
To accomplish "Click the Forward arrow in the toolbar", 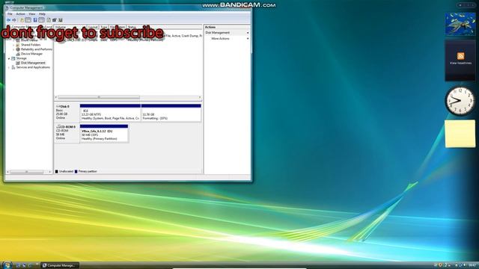I will tap(14, 20).
